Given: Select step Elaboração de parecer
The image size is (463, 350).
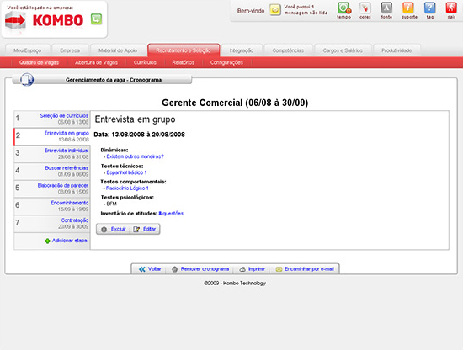Looking at the screenshot, I should click(x=52, y=188).
